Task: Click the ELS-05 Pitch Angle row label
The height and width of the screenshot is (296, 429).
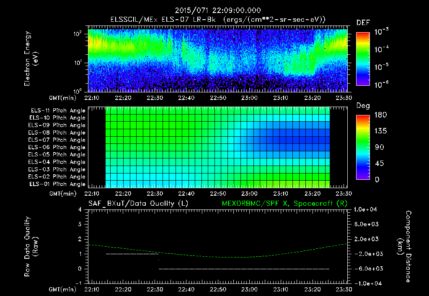Action: pos(57,155)
